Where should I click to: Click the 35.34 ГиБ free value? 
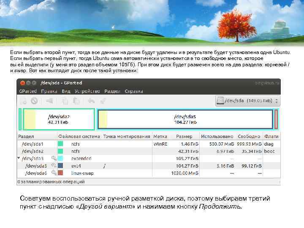point(252,151)
